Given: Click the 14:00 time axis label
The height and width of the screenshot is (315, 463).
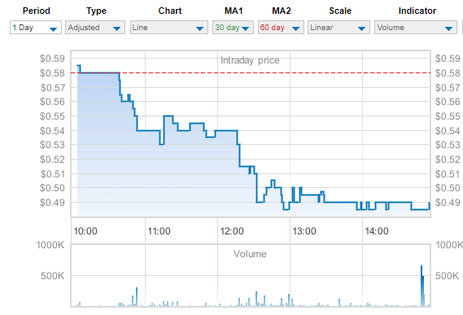Looking at the screenshot, I should (377, 231).
